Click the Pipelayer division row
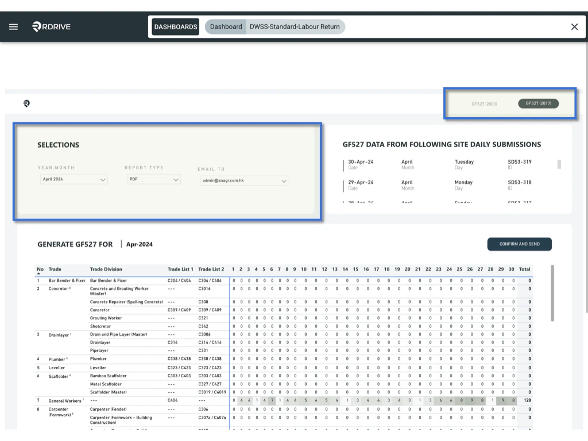 click(x=99, y=351)
